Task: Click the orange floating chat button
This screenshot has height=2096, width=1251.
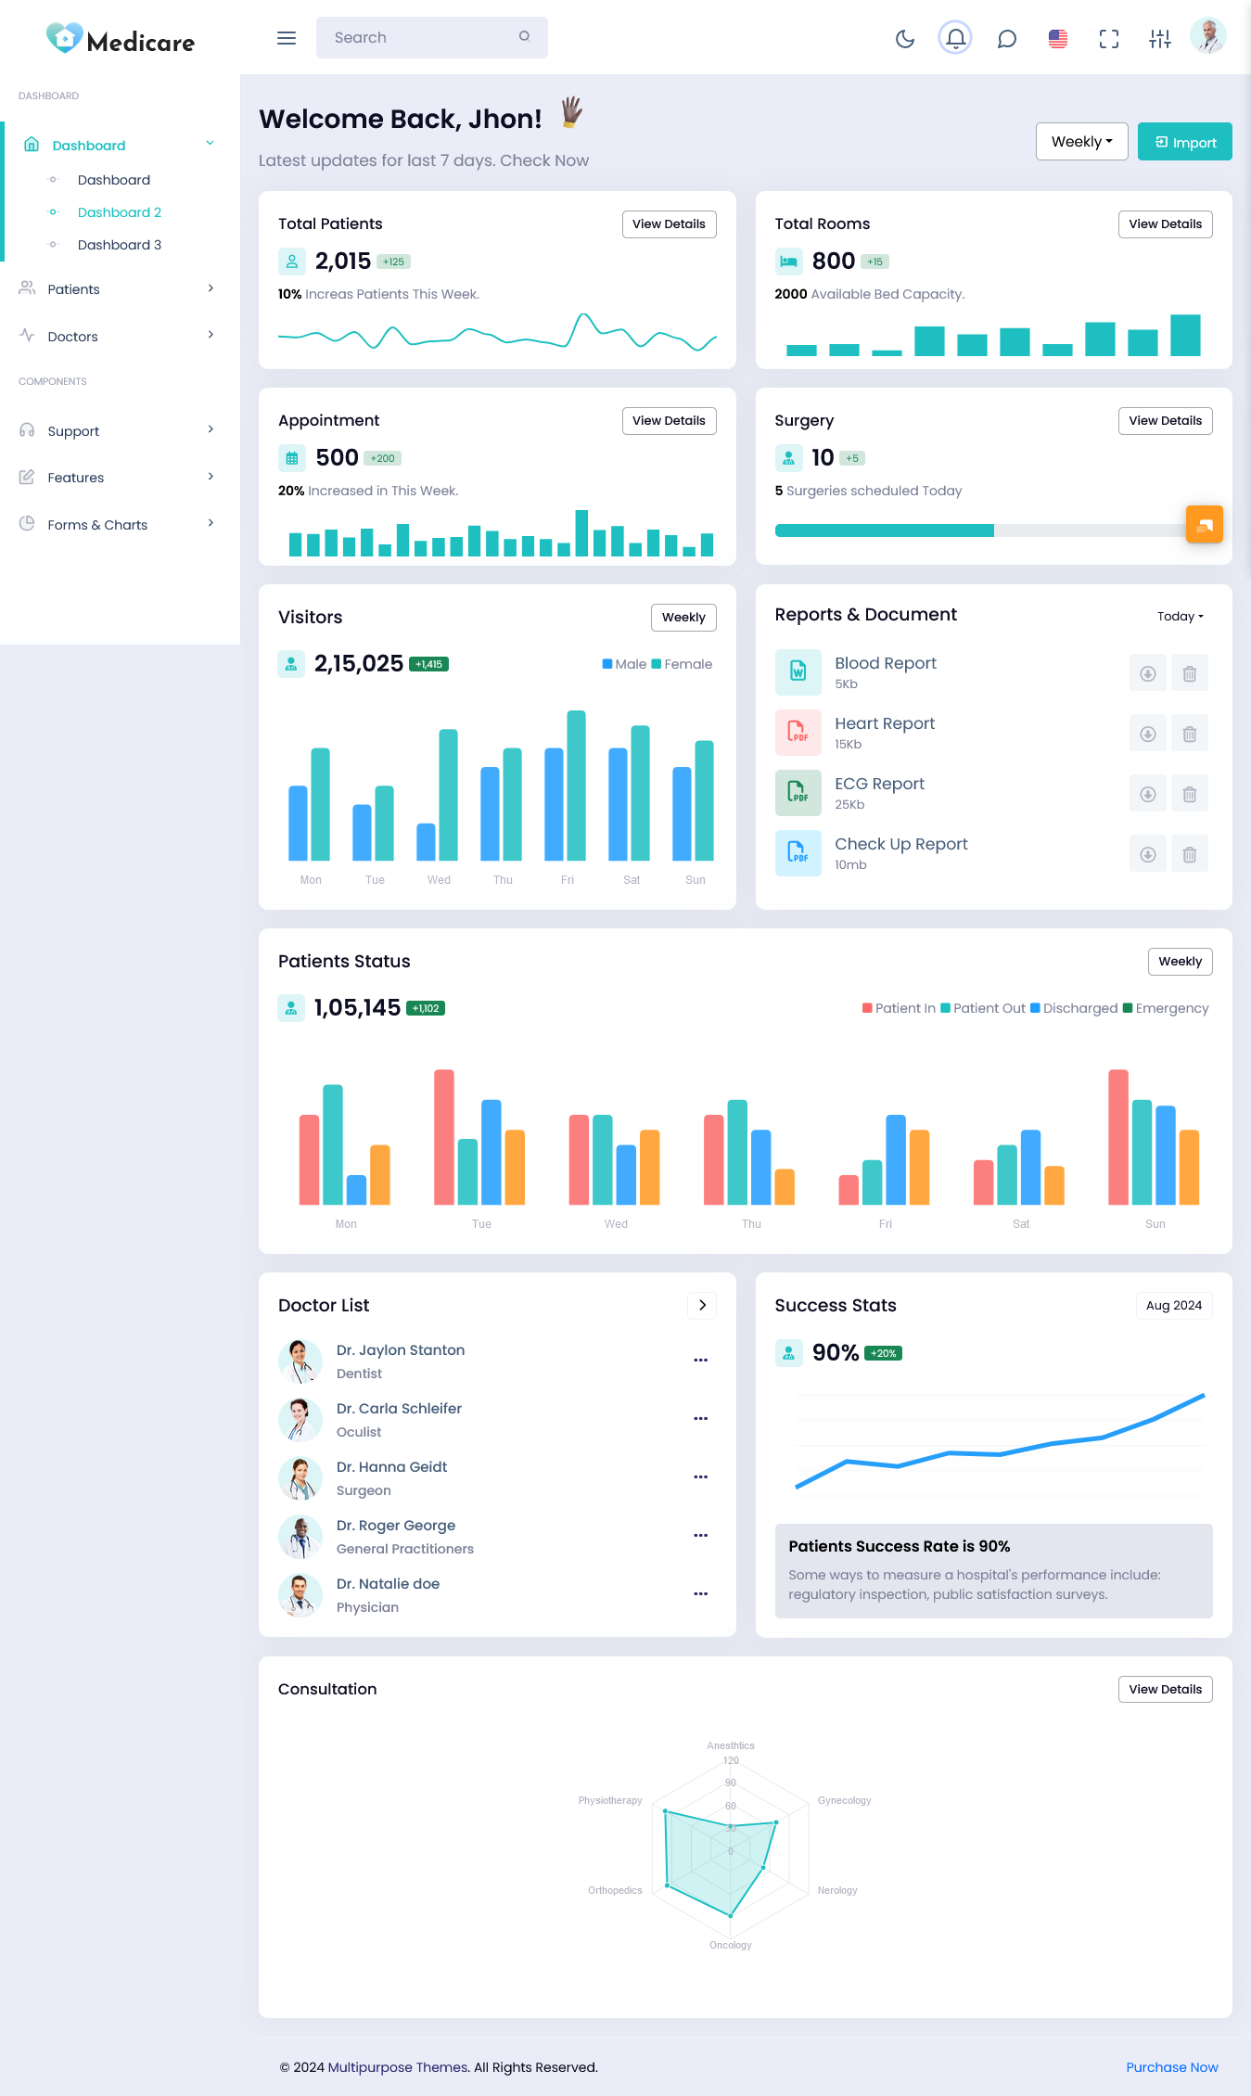Action: 1204,525
